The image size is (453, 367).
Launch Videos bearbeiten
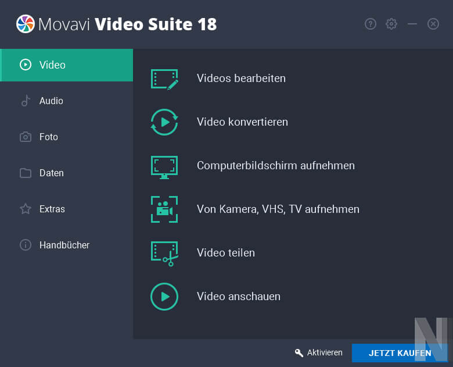pyautogui.click(x=241, y=79)
